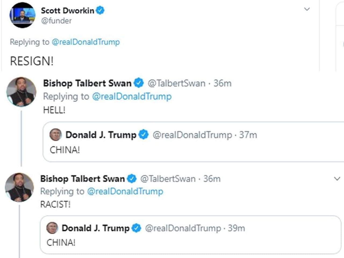
Task: Click Trump's small avatar in the 37m quoted tweet
Action: coord(56,135)
